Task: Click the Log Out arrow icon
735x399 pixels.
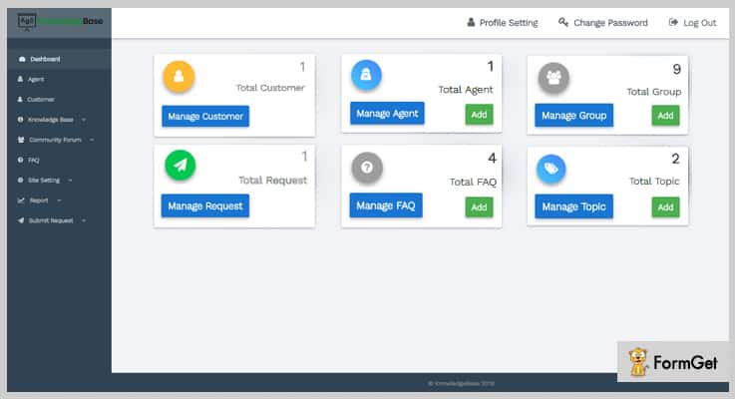Action: pos(673,22)
